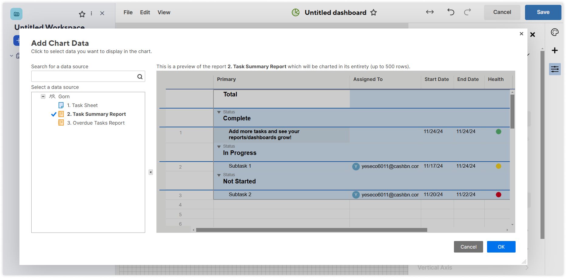Select the 3. Overdue Tasks Report source
This screenshot has width=566, height=278.
tap(96, 123)
